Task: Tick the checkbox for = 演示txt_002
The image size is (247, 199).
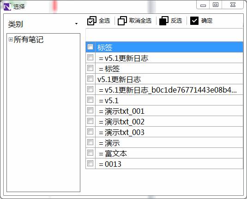Action: (x=90, y=121)
